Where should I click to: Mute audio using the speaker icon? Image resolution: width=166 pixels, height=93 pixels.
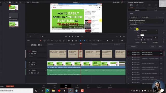coord(122,41)
